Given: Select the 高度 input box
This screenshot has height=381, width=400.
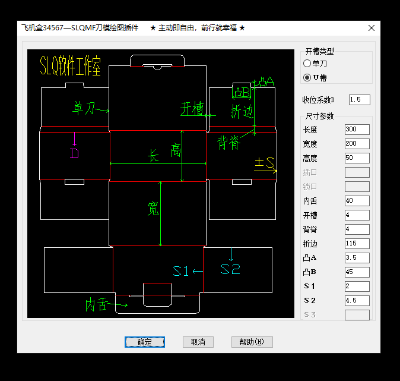Looking at the screenshot, I should click(357, 158).
